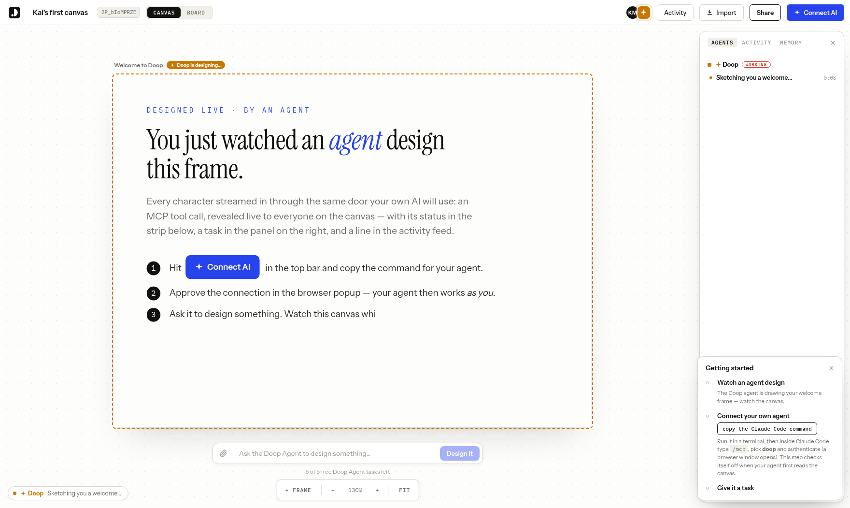
Task: Click the canvas ID 2P_bIoMPRZE badge
Action: click(119, 13)
